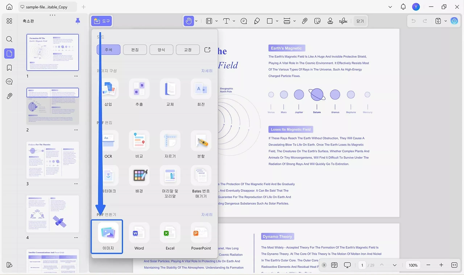The width and height of the screenshot is (464, 275).
Task: Select the comment note tool
Action: pos(244,21)
